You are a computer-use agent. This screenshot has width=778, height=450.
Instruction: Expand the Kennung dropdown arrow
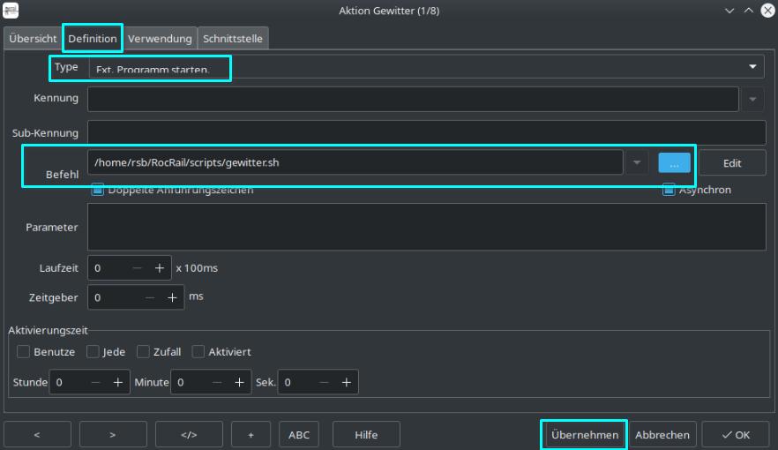click(752, 100)
